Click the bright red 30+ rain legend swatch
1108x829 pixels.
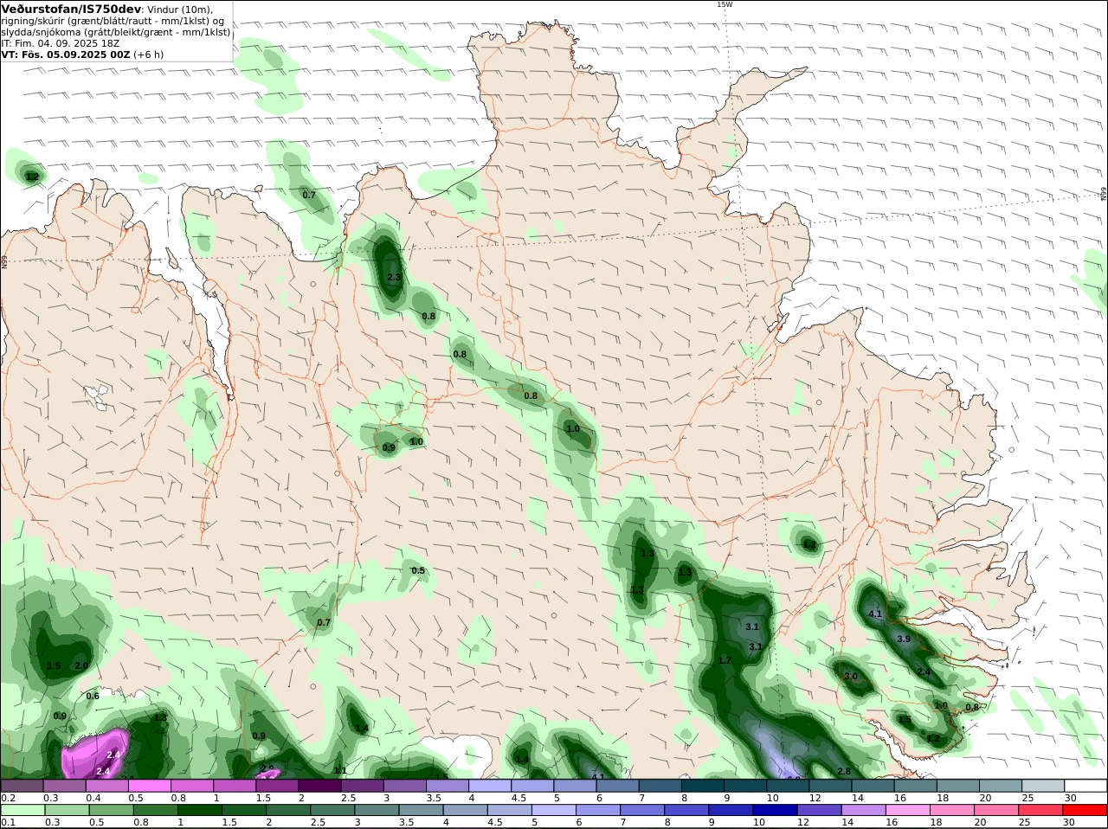pos(1085,811)
